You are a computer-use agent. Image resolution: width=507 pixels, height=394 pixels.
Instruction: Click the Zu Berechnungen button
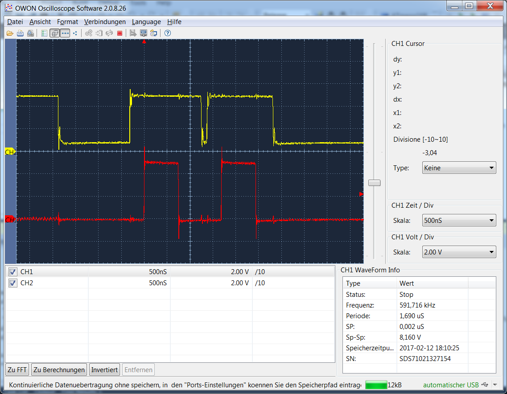[x=59, y=369]
